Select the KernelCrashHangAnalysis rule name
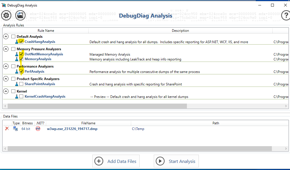The height and width of the screenshot is (170, 290). tap(45, 96)
